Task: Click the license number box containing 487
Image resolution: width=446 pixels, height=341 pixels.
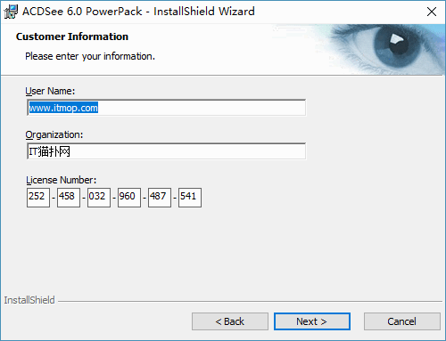Action: click(x=160, y=198)
